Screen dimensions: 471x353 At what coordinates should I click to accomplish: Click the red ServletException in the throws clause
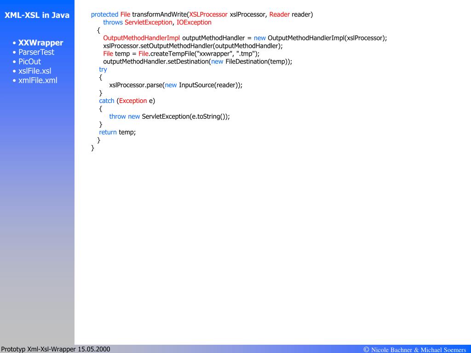(149, 22)
